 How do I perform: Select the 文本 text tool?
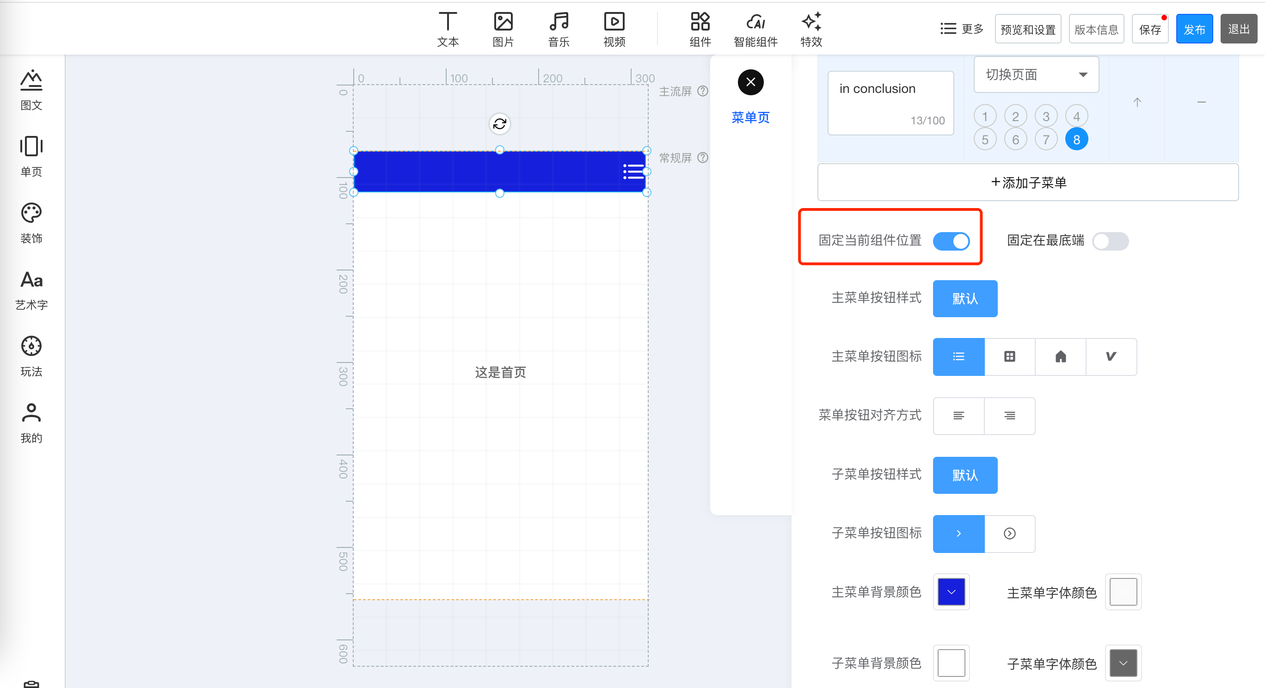[x=448, y=30]
